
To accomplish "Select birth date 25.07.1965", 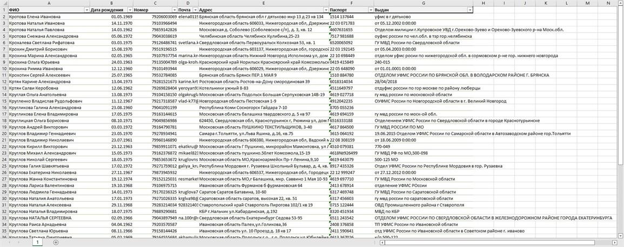I will 111,74.
